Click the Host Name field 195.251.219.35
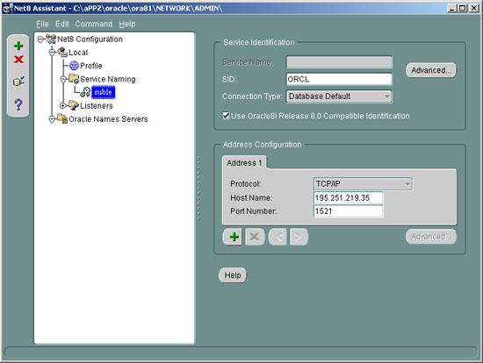483x363 pixels. tap(348, 197)
